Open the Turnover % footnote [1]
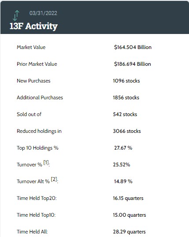The height and width of the screenshot is (237, 189). (46, 163)
